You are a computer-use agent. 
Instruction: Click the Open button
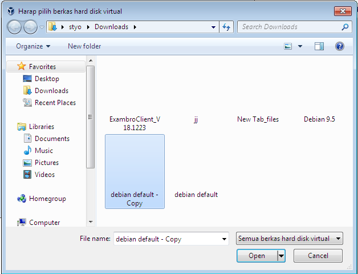(x=257, y=256)
